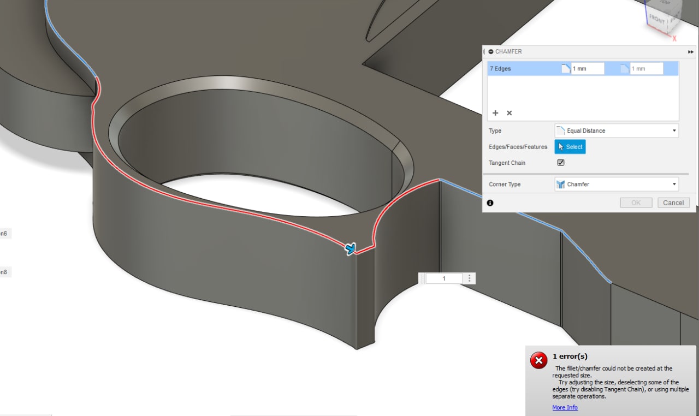Click the red error icon in the notification
The image size is (699, 416).
click(538, 360)
